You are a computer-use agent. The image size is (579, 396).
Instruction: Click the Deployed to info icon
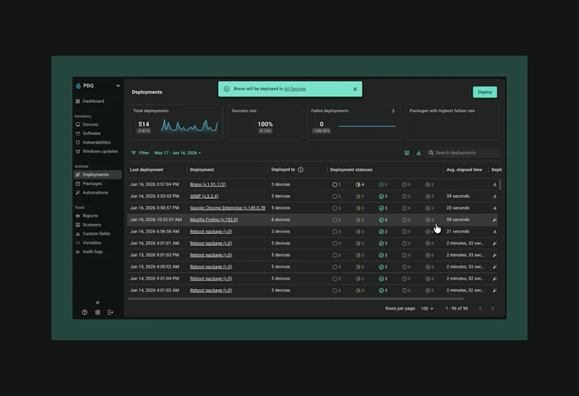point(301,169)
